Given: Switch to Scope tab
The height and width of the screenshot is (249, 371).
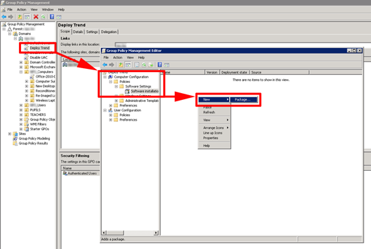Looking at the screenshot, I should coord(65,32).
